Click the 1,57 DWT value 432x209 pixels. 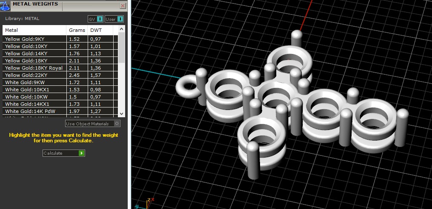[96, 75]
